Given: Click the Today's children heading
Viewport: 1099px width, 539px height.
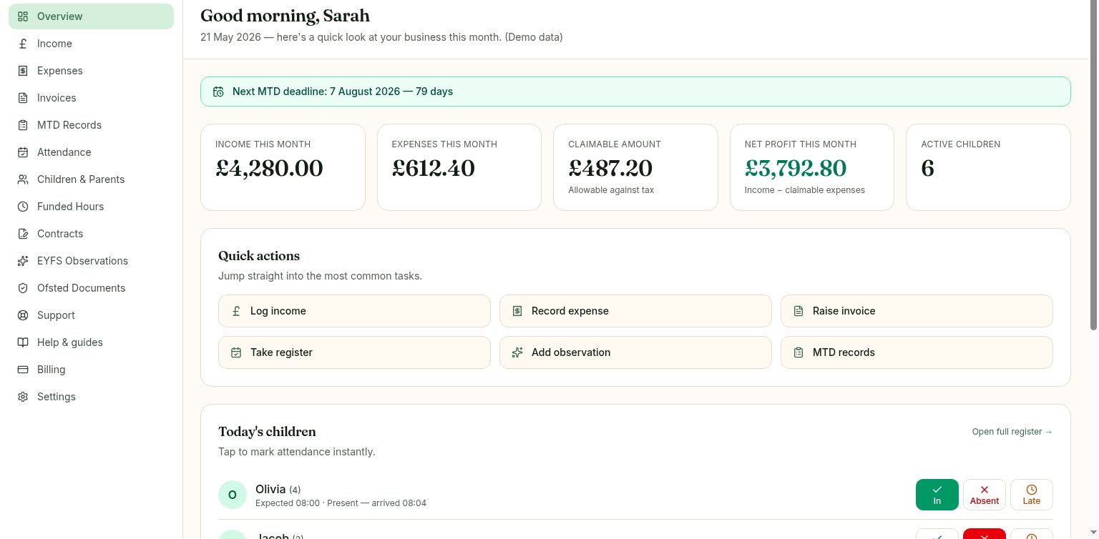Looking at the screenshot, I should 267,432.
